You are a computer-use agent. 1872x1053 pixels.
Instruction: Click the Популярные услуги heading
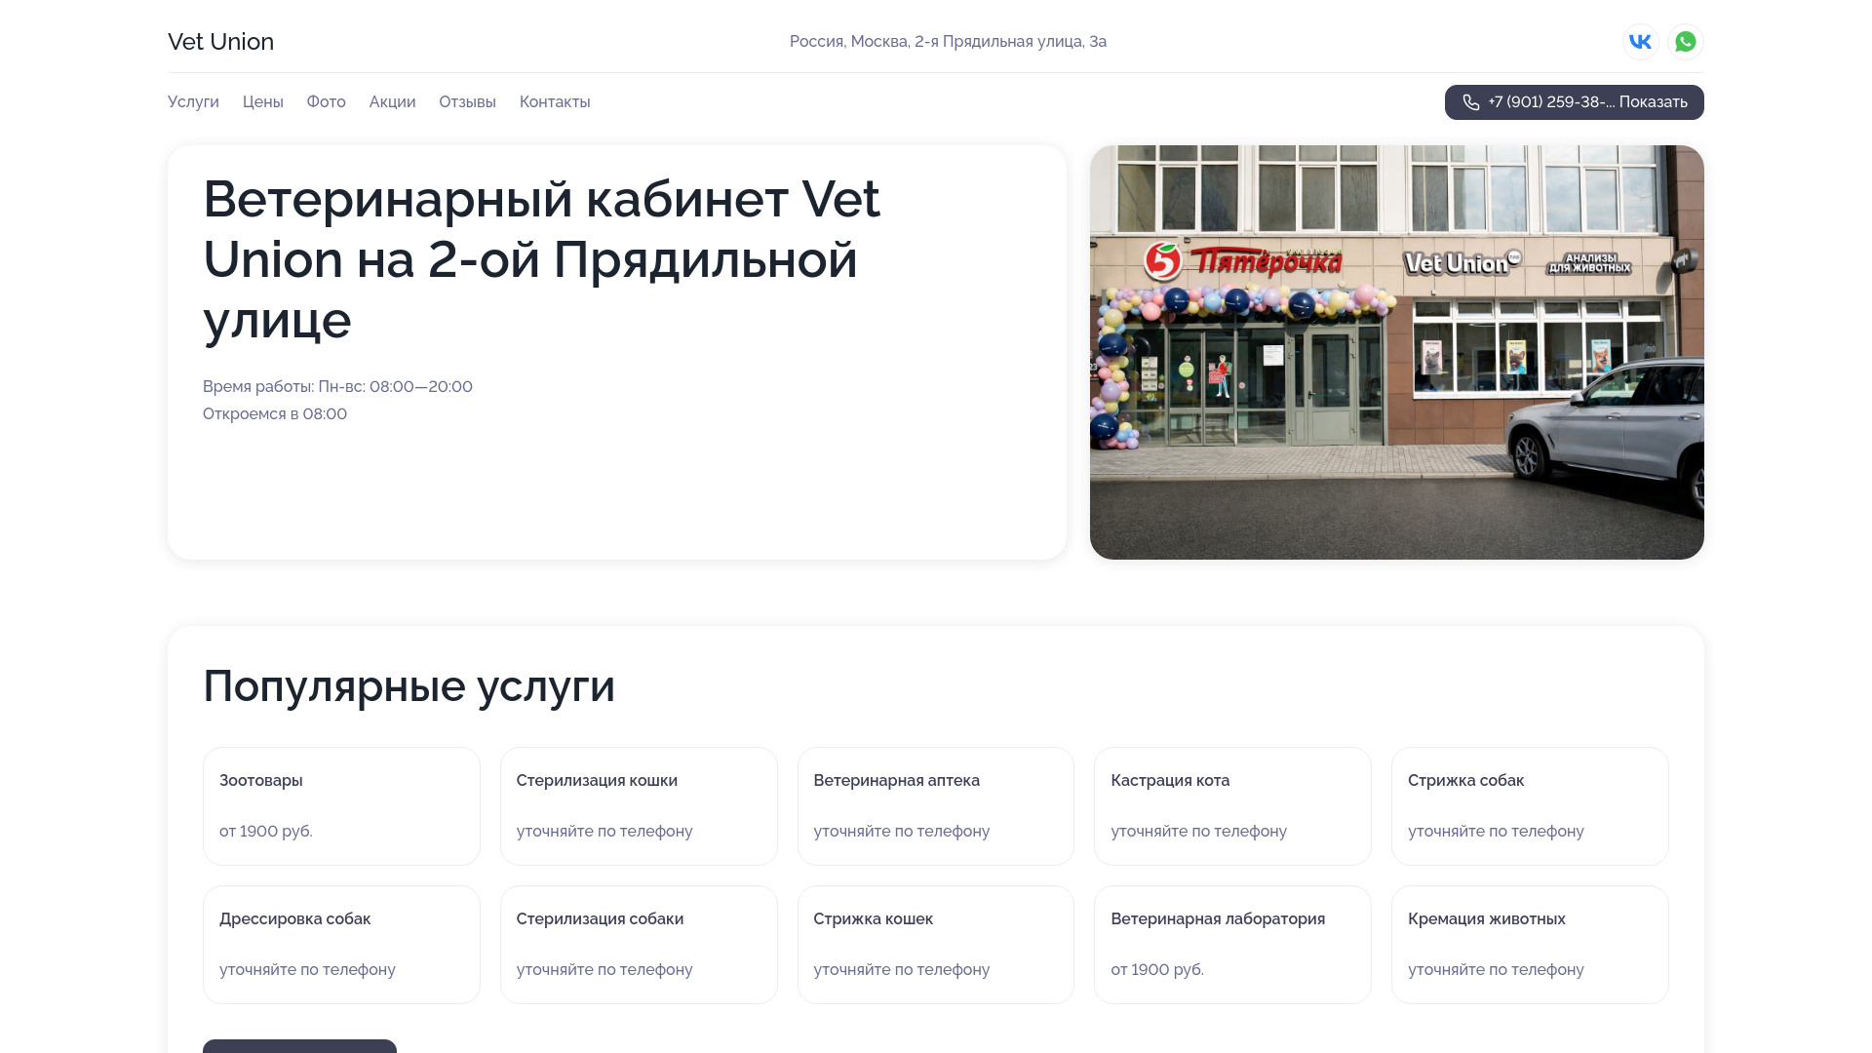(409, 686)
